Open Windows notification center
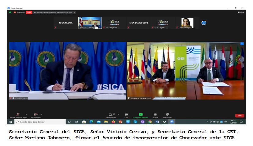253x146 pixels. click(241, 122)
